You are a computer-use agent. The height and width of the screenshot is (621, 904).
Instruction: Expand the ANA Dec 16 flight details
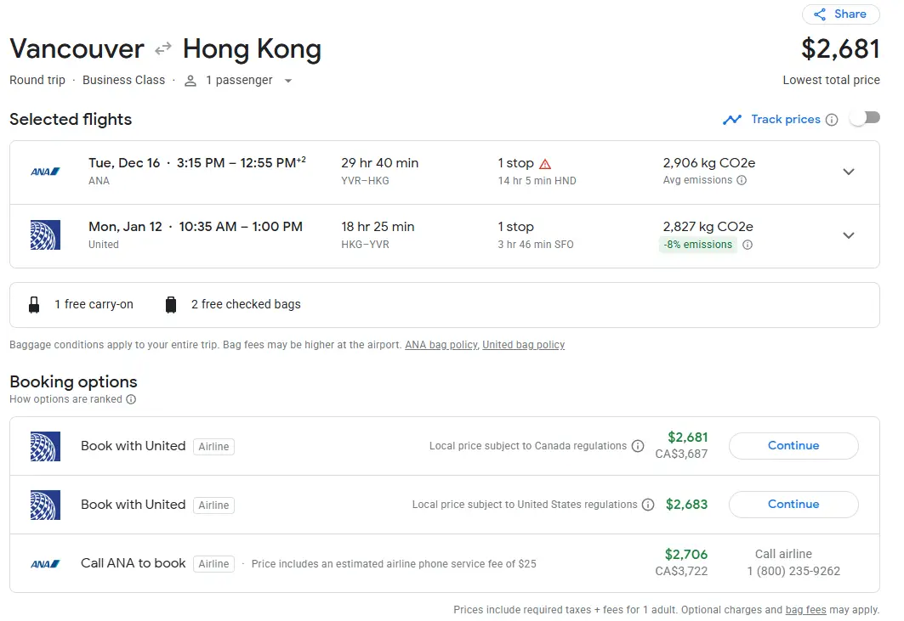[x=848, y=172]
